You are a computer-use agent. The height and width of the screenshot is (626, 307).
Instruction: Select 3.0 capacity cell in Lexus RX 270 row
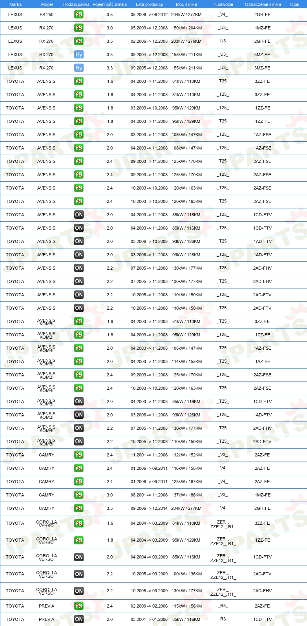click(x=110, y=28)
